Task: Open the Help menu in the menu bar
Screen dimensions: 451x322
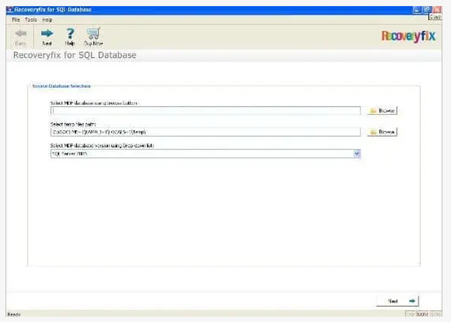Action: point(47,20)
